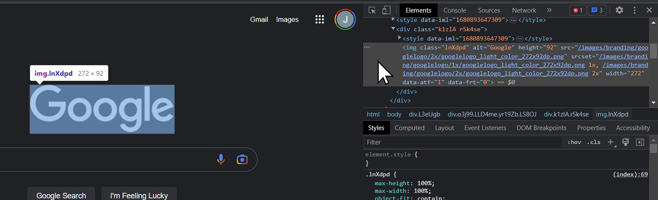Open the blue issues count badge

click(597, 10)
